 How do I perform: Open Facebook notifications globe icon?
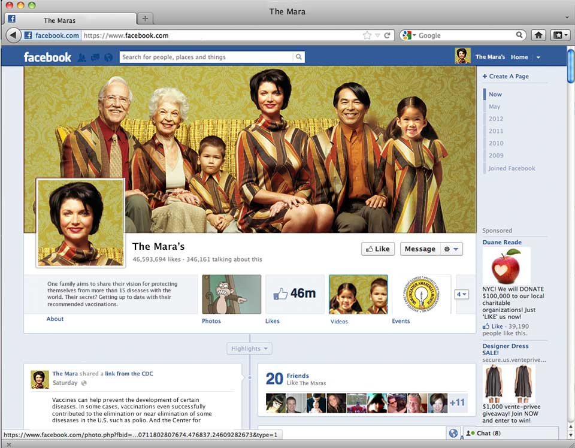tap(108, 57)
